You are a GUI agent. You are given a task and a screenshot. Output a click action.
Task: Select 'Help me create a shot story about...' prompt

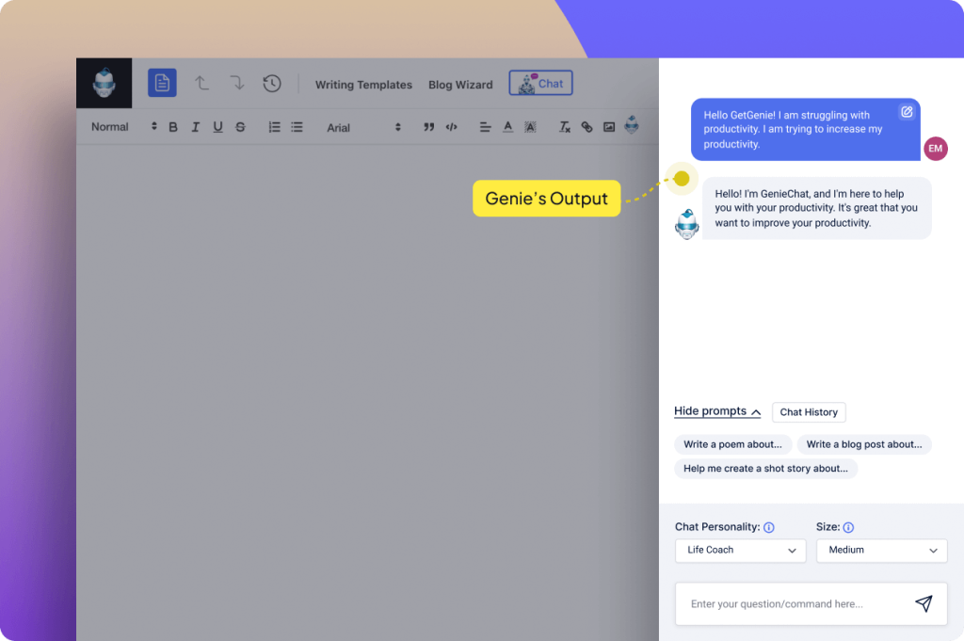pyautogui.click(x=765, y=469)
